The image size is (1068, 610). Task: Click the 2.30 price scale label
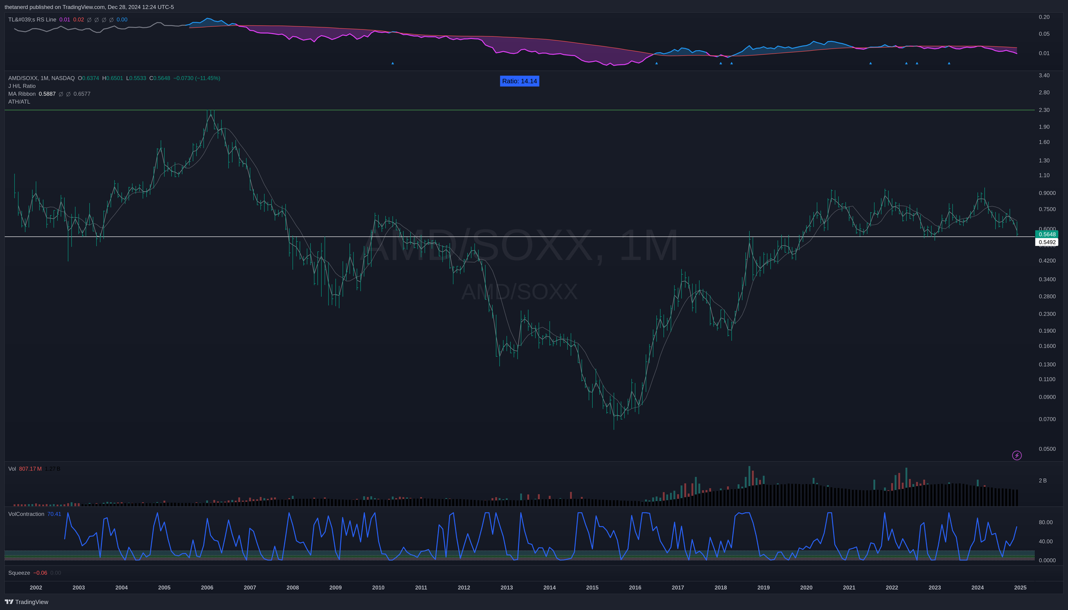click(x=1044, y=110)
